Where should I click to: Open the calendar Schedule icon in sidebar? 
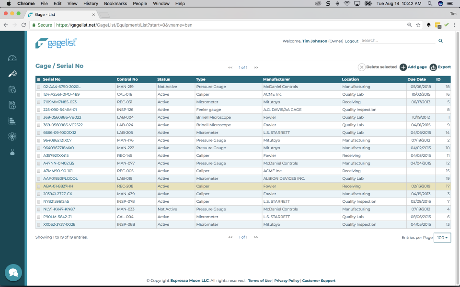[x=12, y=89]
